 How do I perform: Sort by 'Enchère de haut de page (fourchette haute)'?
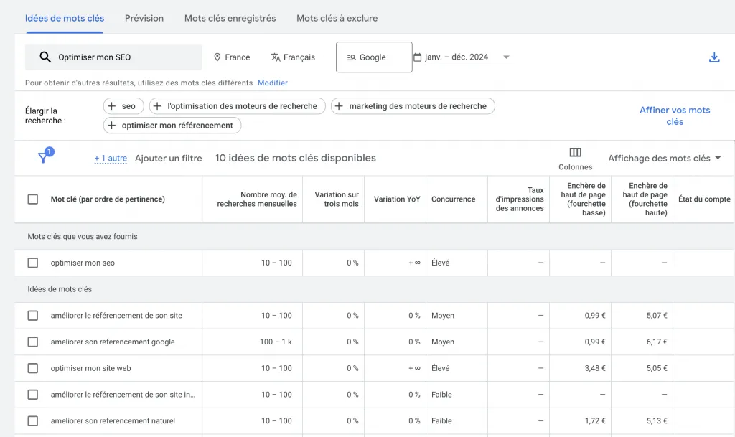pos(645,199)
